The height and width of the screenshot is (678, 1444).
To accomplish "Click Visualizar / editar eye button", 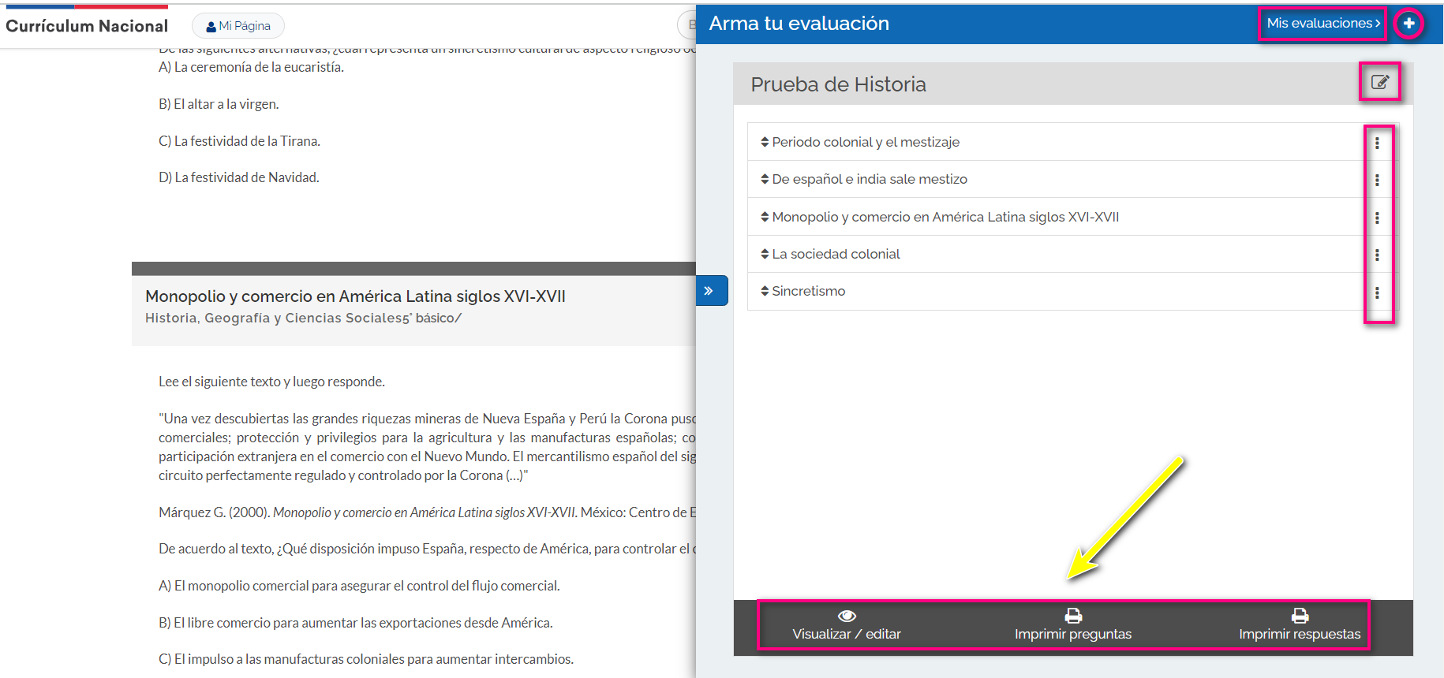I will (x=847, y=625).
